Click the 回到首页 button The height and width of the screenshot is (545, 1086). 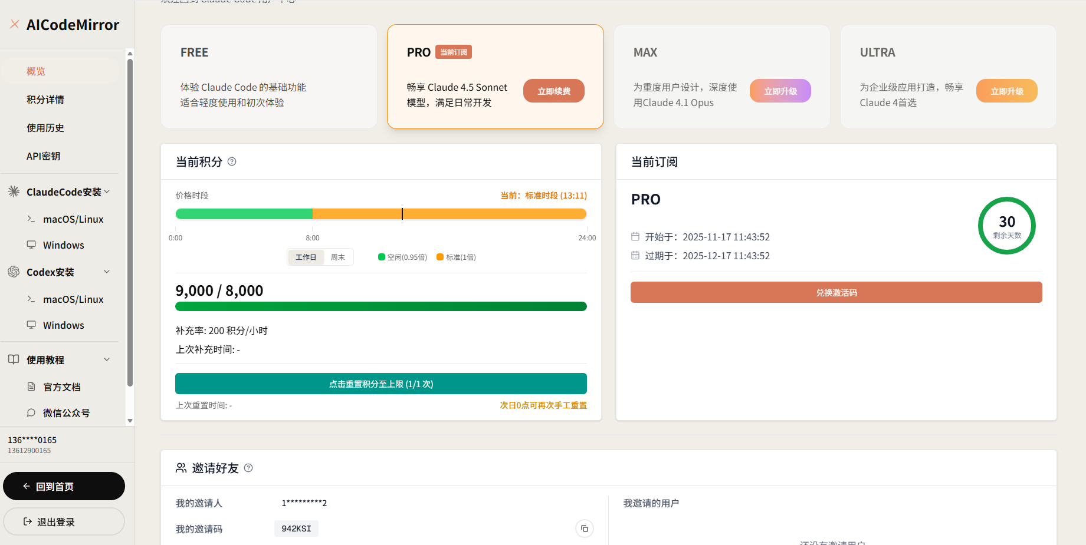pos(64,486)
